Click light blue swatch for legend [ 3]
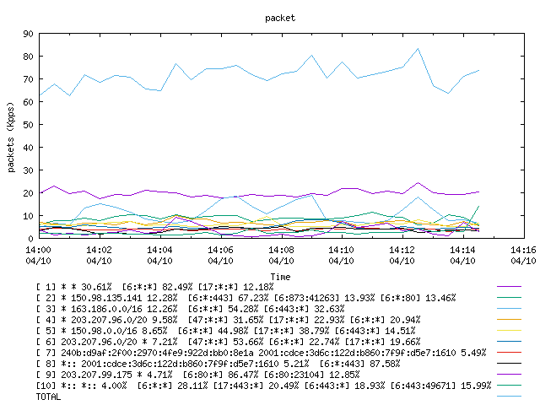Viewport: 540px width, 405px height. (x=509, y=308)
